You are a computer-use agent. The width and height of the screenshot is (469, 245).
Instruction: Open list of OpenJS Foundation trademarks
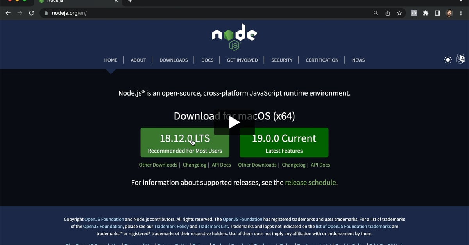coord(353,227)
